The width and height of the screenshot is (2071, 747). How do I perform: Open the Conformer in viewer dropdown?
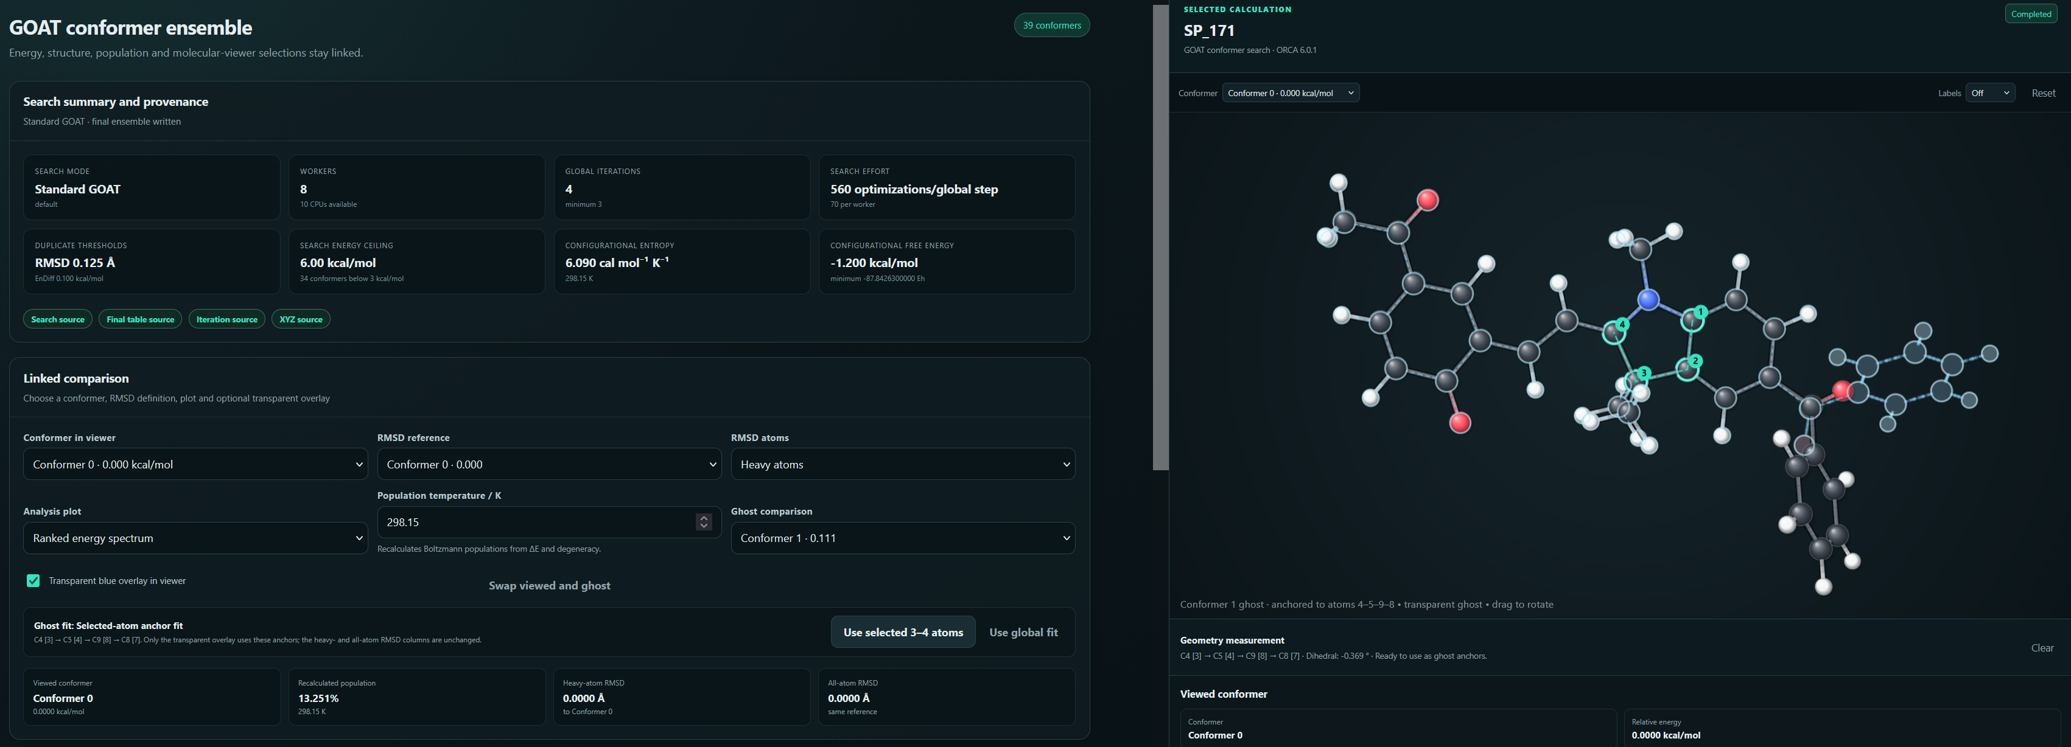click(195, 464)
